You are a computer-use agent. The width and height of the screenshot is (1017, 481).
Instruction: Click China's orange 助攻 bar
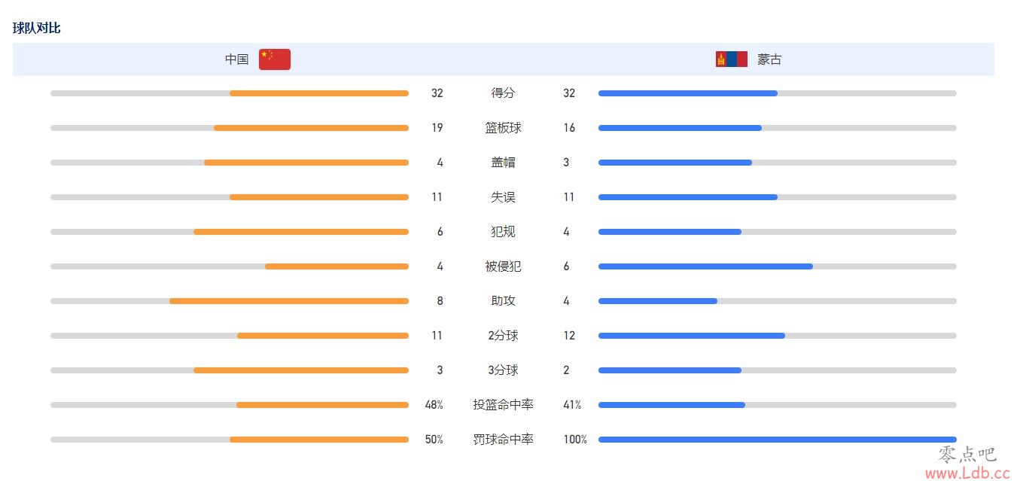click(289, 301)
